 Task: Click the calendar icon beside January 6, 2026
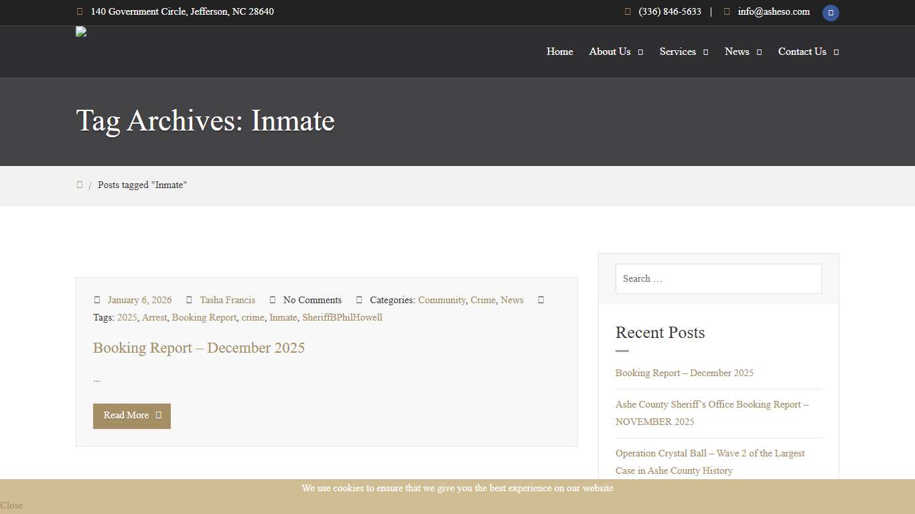coord(97,300)
